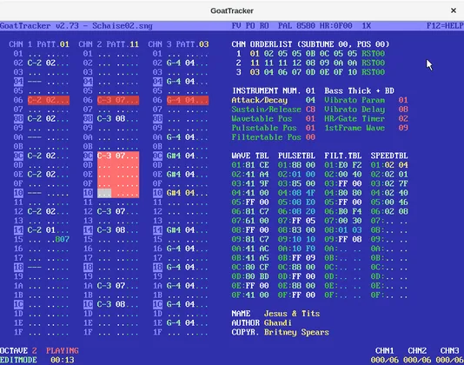Select the CHN 2 PATT.11 header
464x365 pixels.
109,44
